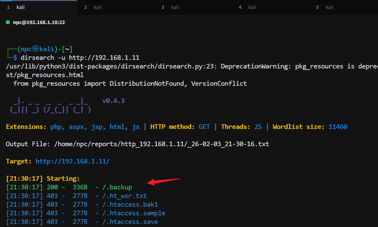378x227 pixels.
Task: Click the dirsearch ASCII art logo
Action: [x=50, y=105]
